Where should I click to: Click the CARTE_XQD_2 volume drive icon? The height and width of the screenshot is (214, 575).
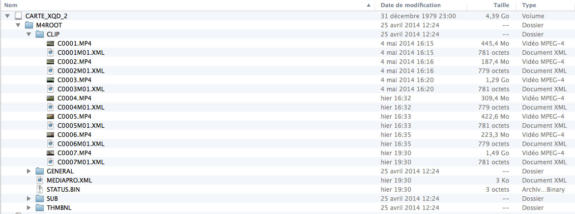pyautogui.click(x=18, y=16)
